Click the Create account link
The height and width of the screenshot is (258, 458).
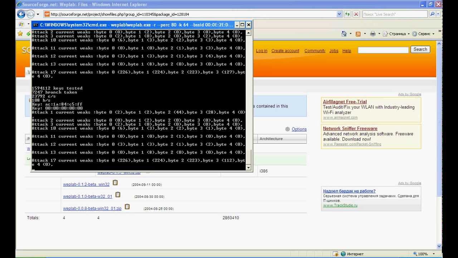coord(285,51)
